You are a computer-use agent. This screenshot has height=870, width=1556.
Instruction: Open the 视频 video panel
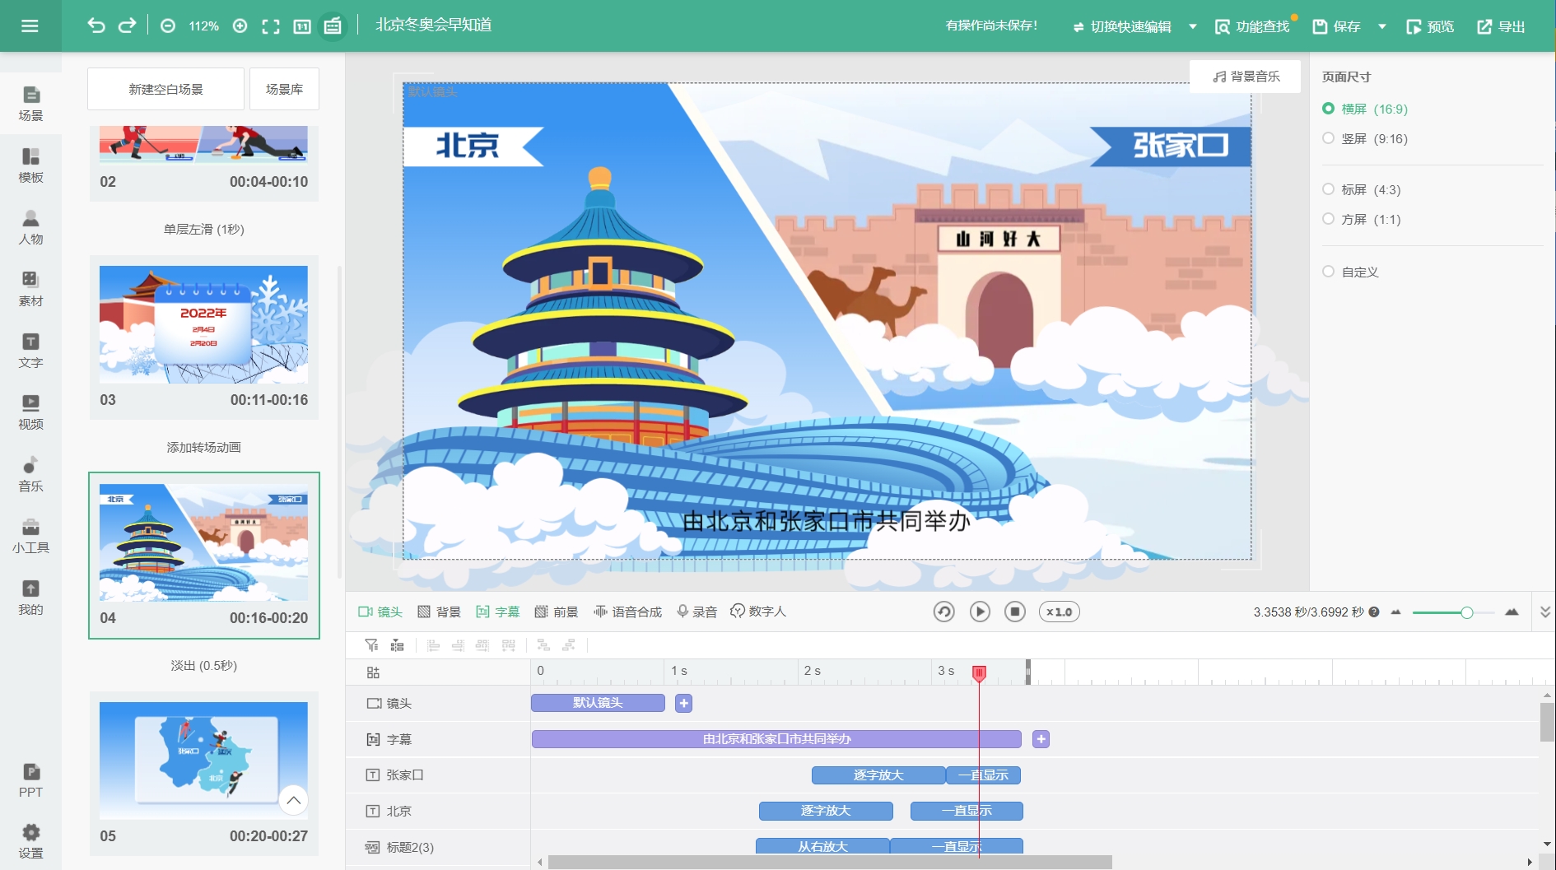coord(30,412)
